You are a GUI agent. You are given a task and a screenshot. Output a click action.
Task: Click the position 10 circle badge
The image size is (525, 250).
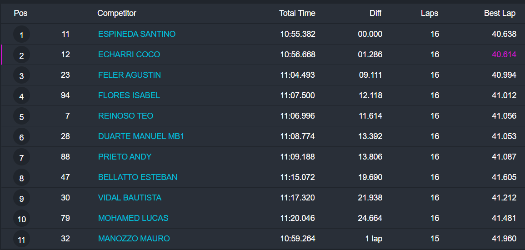(x=21, y=219)
